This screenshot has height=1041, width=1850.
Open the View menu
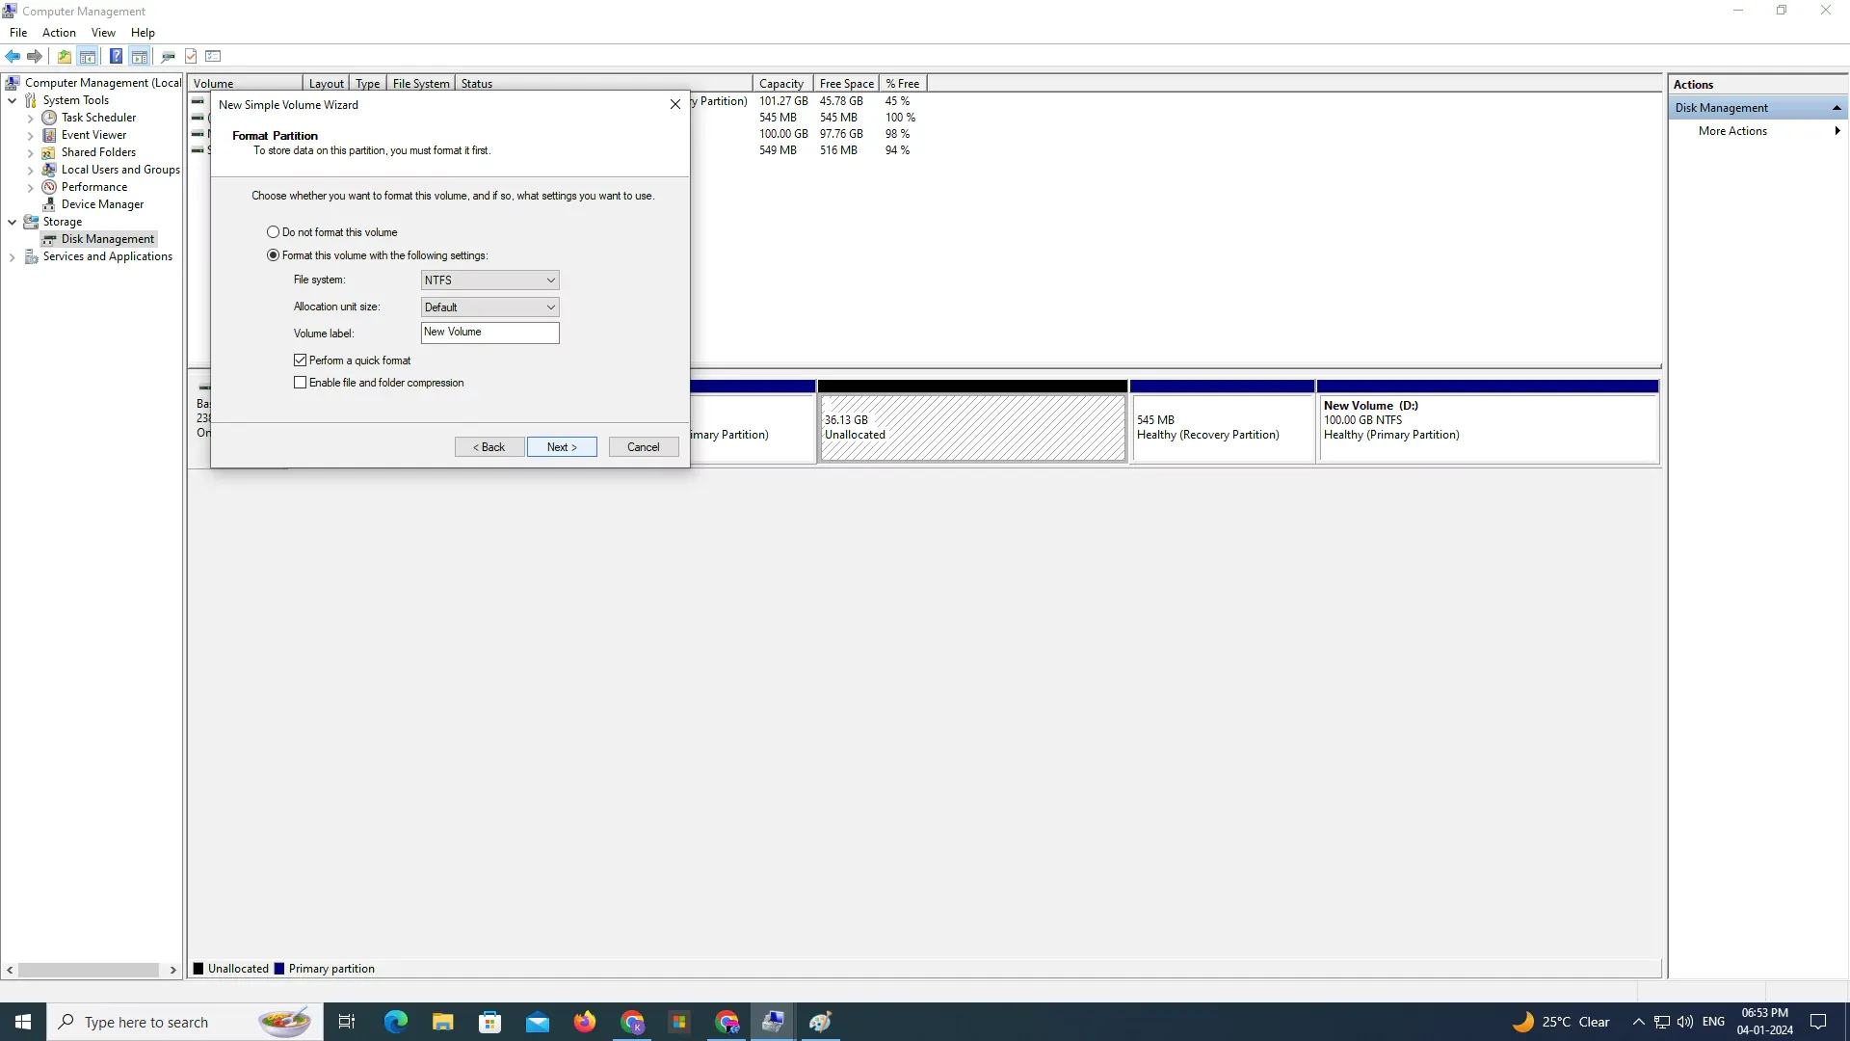coord(103,32)
